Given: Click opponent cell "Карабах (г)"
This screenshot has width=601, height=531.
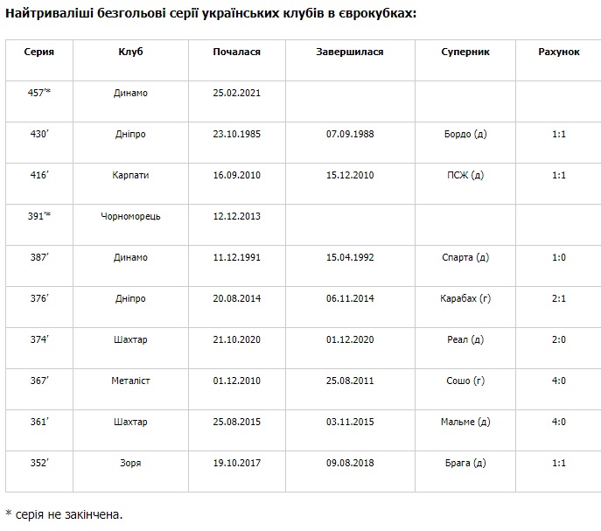Looking at the screenshot, I should 465,298.
